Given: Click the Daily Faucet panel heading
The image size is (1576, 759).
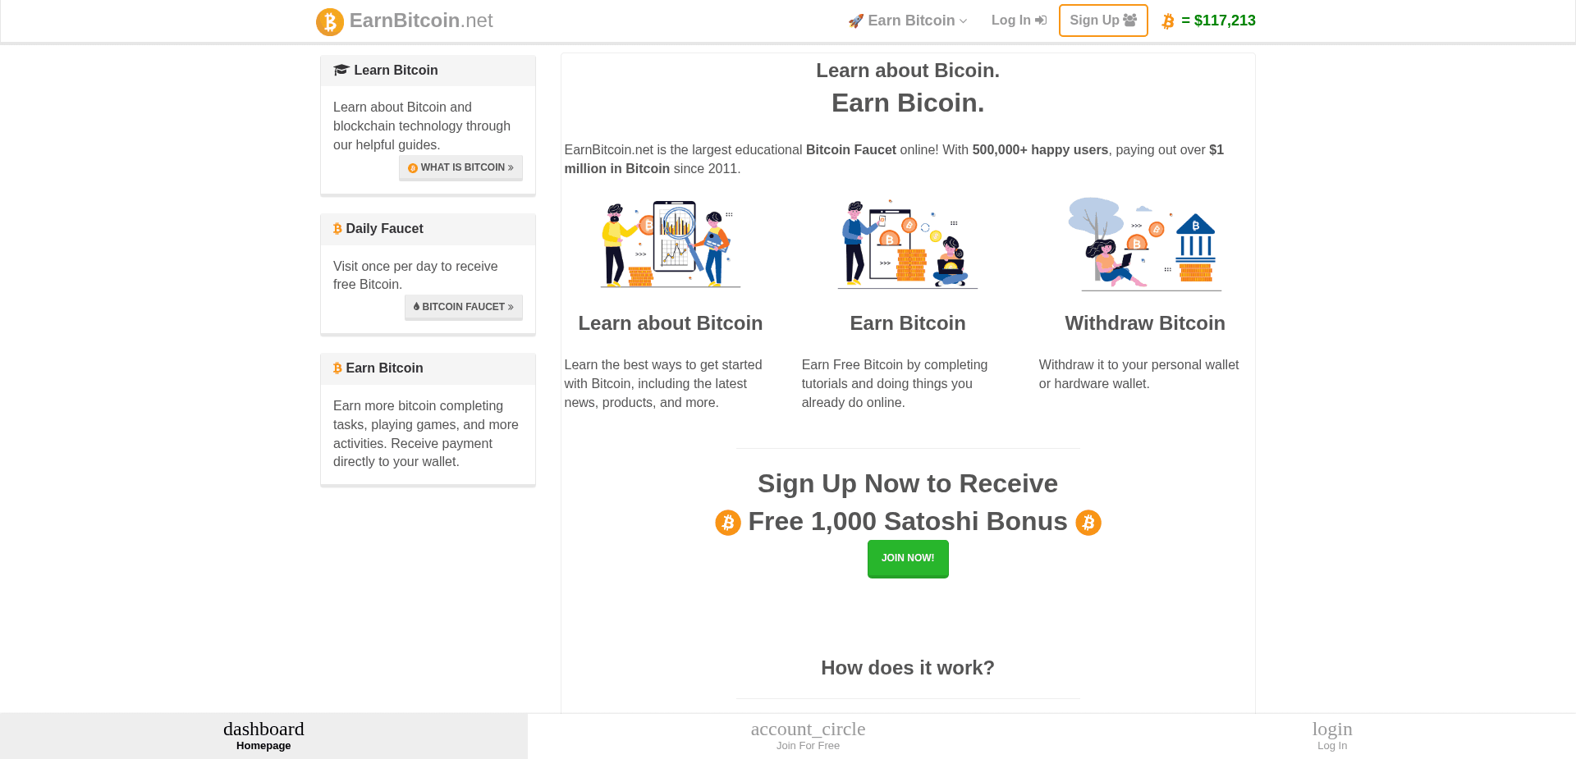Looking at the screenshot, I should click(384, 229).
